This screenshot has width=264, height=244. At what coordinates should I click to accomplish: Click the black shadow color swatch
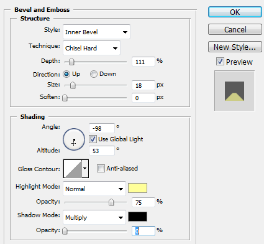137,217
